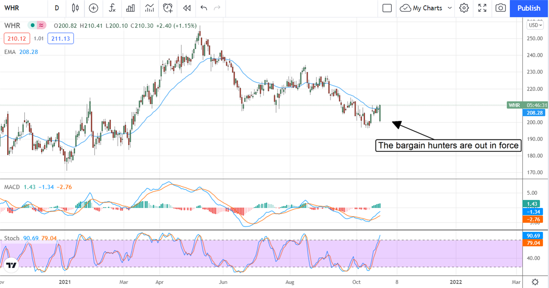Open the USD currency dropdown
Screen dimensions: 549x288
[x=534, y=25]
